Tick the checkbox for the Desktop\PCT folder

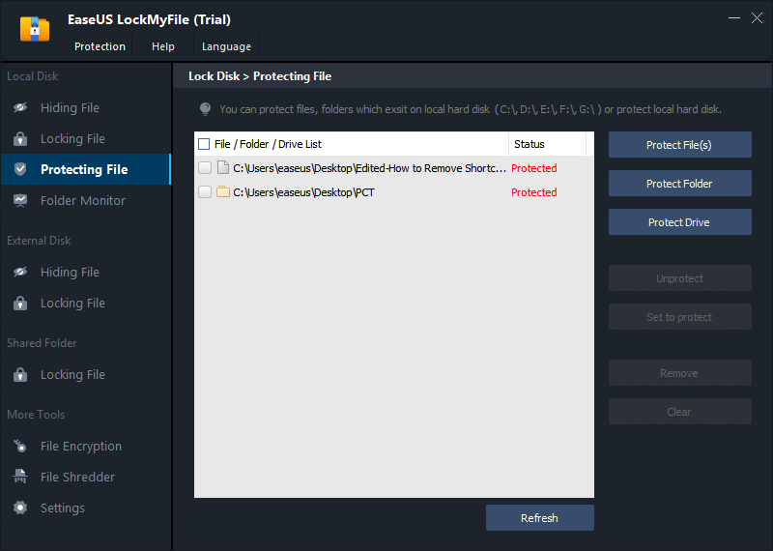point(205,192)
